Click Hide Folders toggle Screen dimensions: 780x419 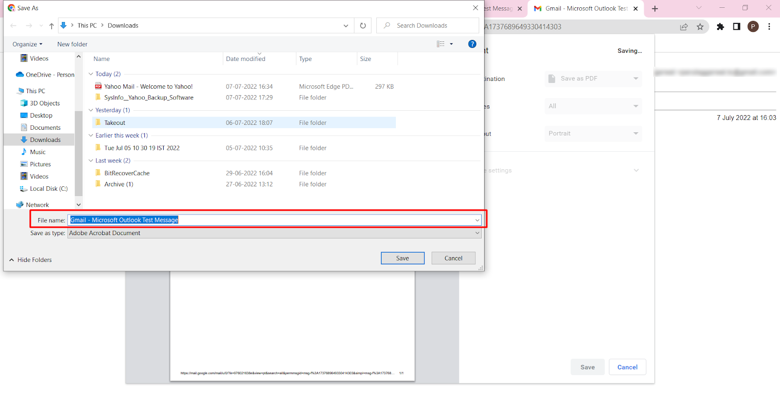point(31,260)
